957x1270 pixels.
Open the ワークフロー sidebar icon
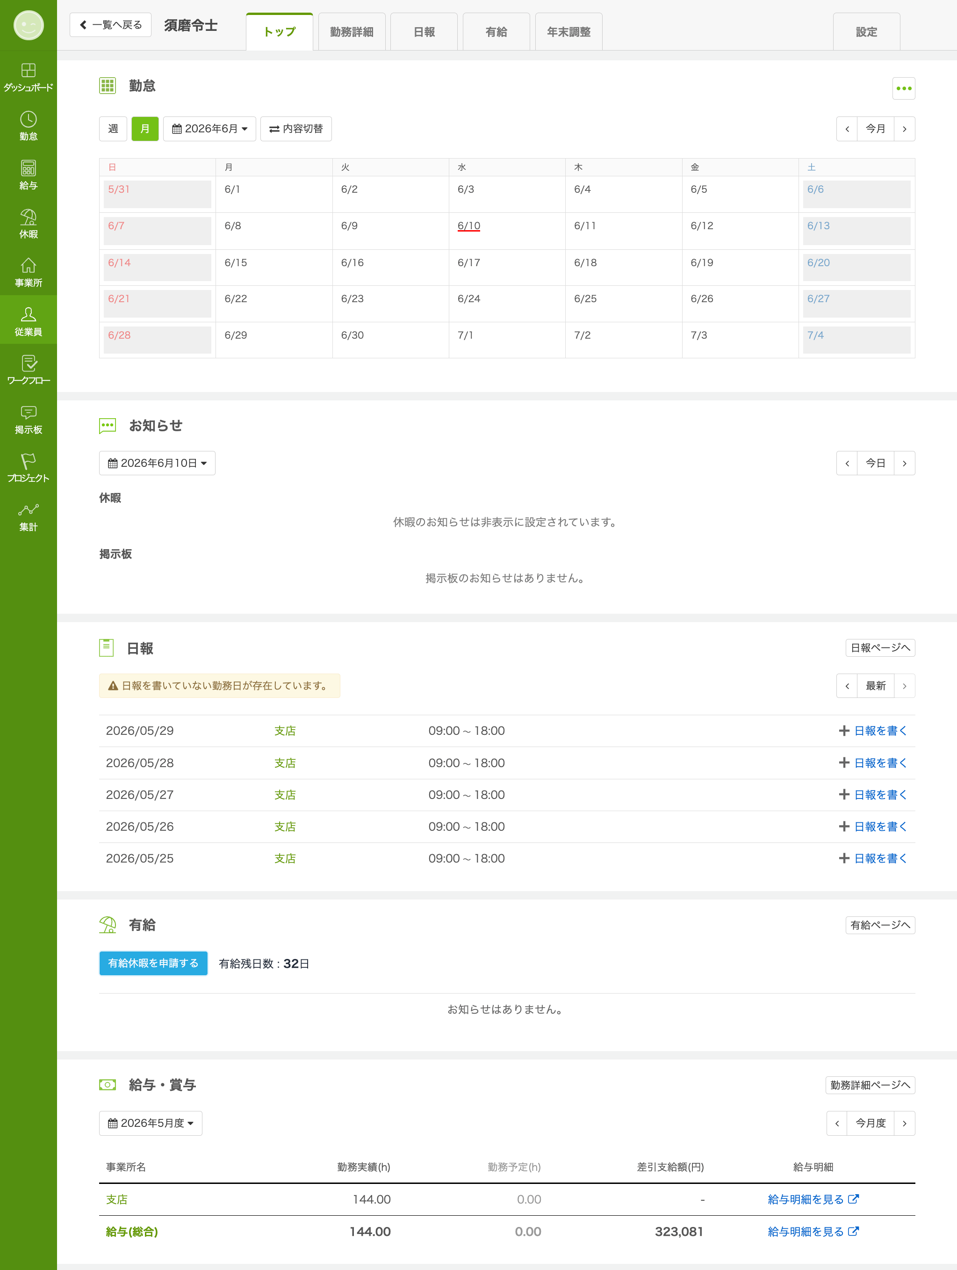point(28,370)
